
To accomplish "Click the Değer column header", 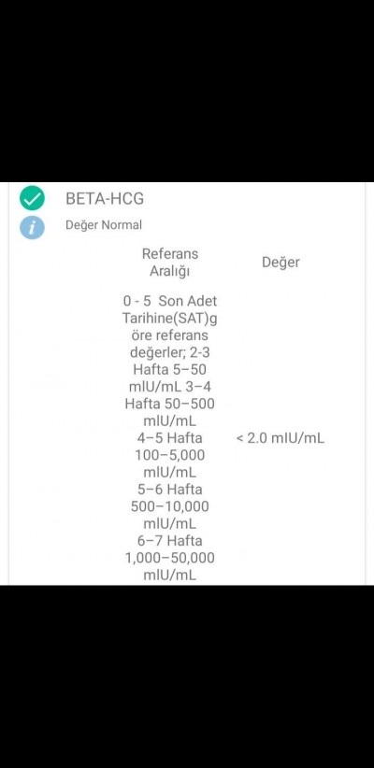I will coord(280,262).
